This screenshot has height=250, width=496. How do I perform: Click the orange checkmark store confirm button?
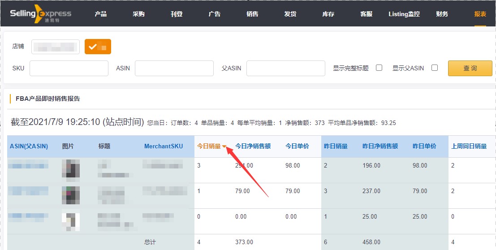tap(98, 47)
